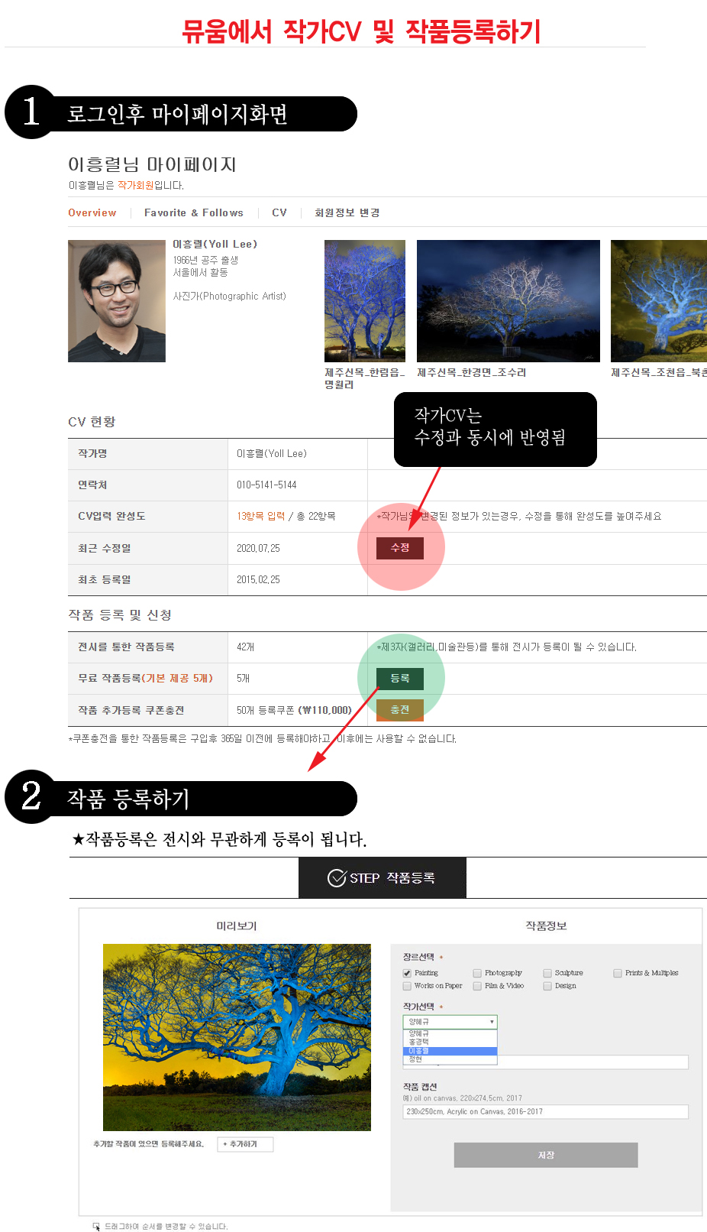Click Yoll Lee's profile photo
707x1232 pixels.
[x=117, y=301]
